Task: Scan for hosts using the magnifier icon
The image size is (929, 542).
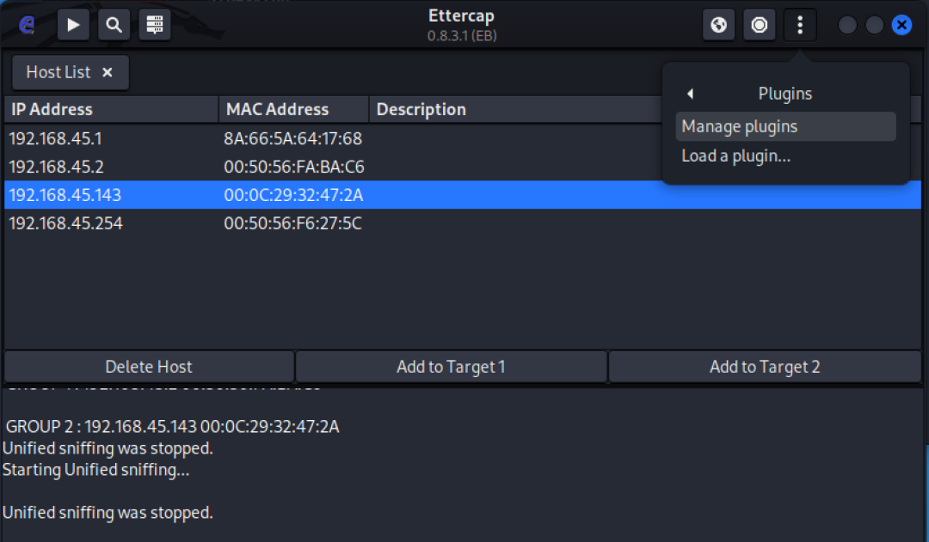Action: pyautogui.click(x=114, y=24)
